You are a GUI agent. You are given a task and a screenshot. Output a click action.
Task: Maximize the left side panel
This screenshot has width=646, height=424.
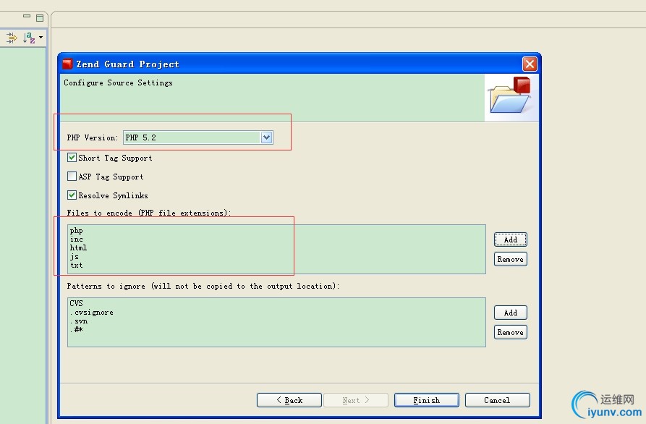pyautogui.click(x=40, y=17)
